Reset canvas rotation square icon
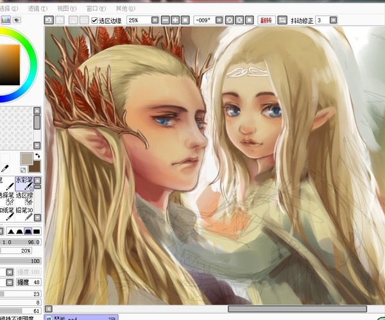 pos(250,20)
